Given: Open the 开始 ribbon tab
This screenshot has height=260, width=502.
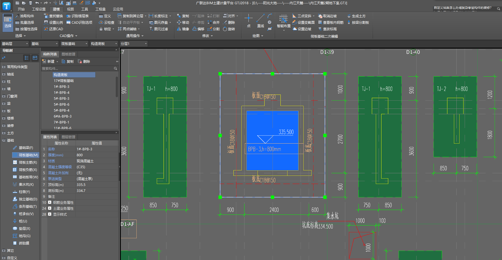Looking at the screenshot, I should 21,9.
